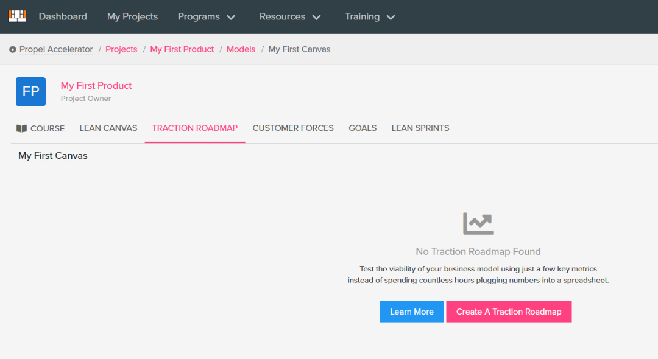The width and height of the screenshot is (658, 359).
Task: Expand the Programs dropdown
Action: click(x=206, y=17)
